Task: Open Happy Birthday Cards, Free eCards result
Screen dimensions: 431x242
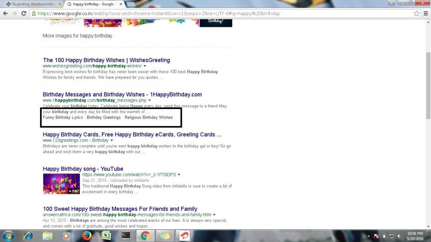Action: click(132, 135)
